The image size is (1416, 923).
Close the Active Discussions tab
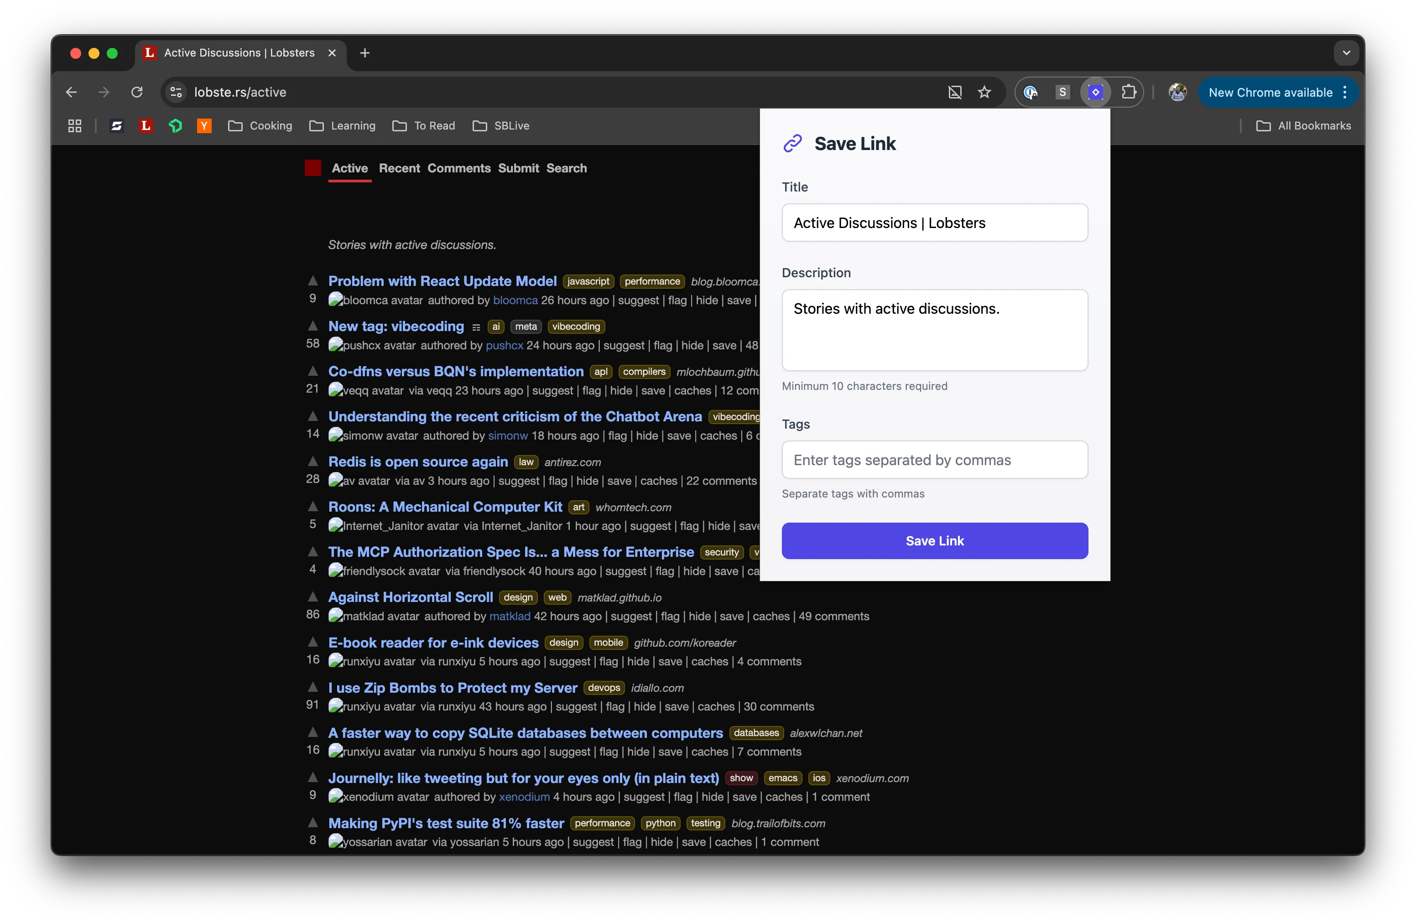pos(332,53)
